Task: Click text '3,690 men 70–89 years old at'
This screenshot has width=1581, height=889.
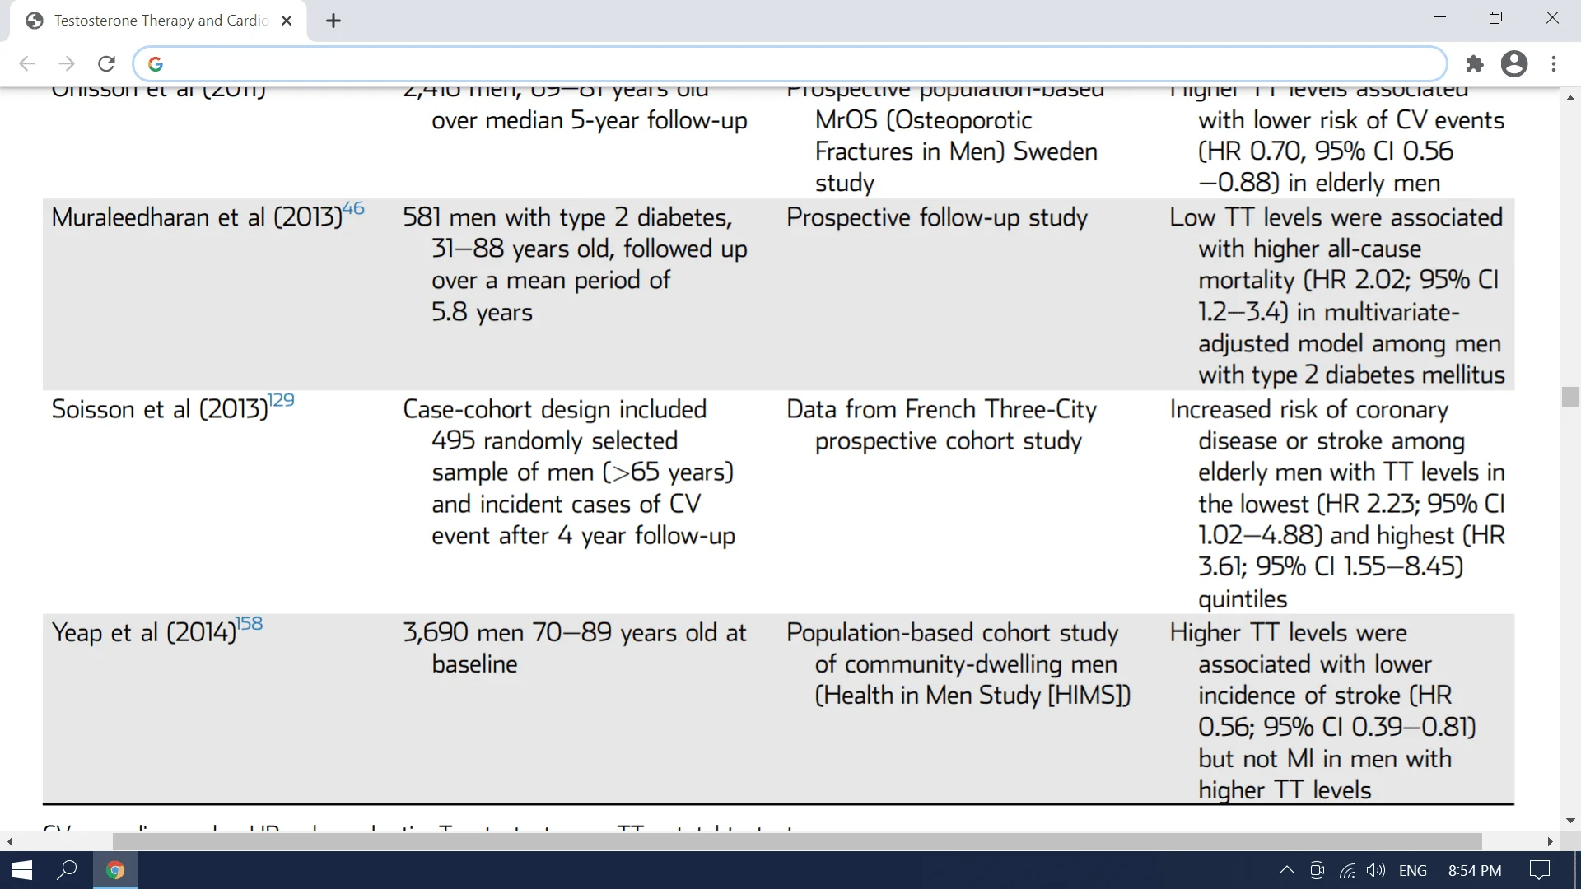Action: point(575,633)
